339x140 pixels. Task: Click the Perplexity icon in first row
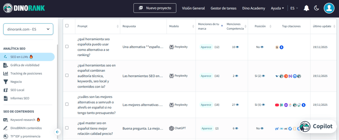point(171,47)
